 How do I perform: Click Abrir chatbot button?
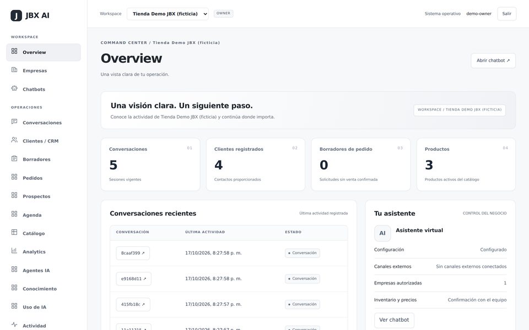point(493,61)
